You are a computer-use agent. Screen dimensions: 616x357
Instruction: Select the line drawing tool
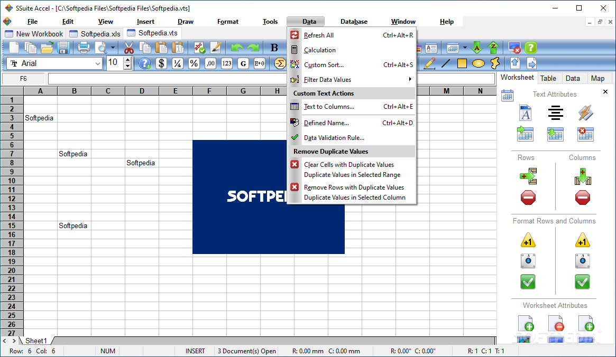(x=446, y=63)
